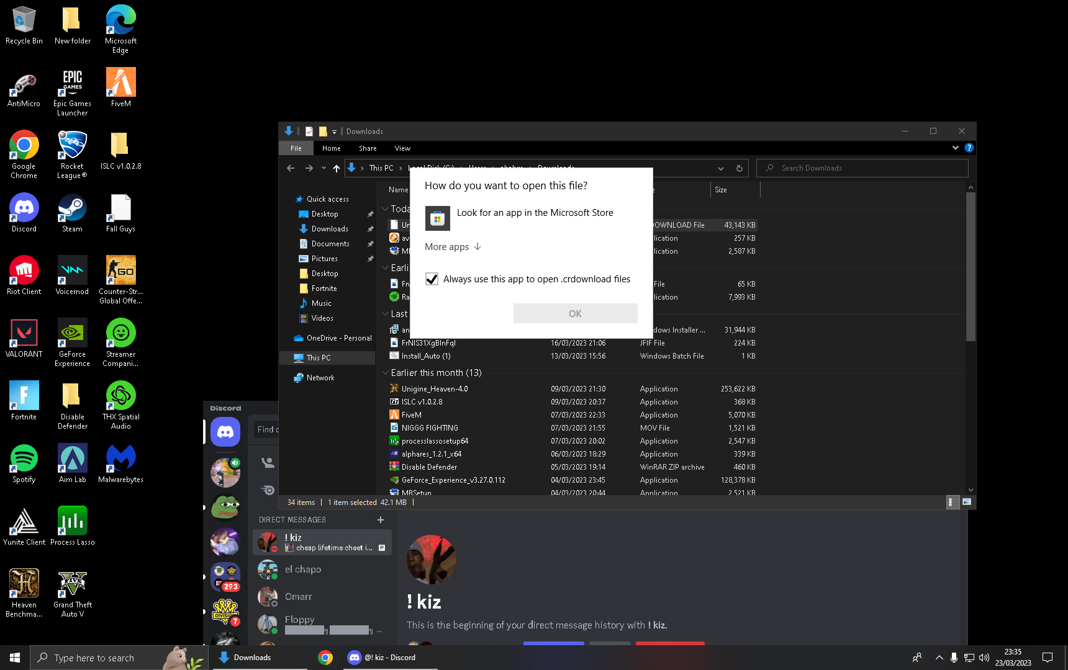The width and height of the screenshot is (1068, 670).
Task: Select Counter-Strike Global Offensive icon
Action: tap(120, 280)
